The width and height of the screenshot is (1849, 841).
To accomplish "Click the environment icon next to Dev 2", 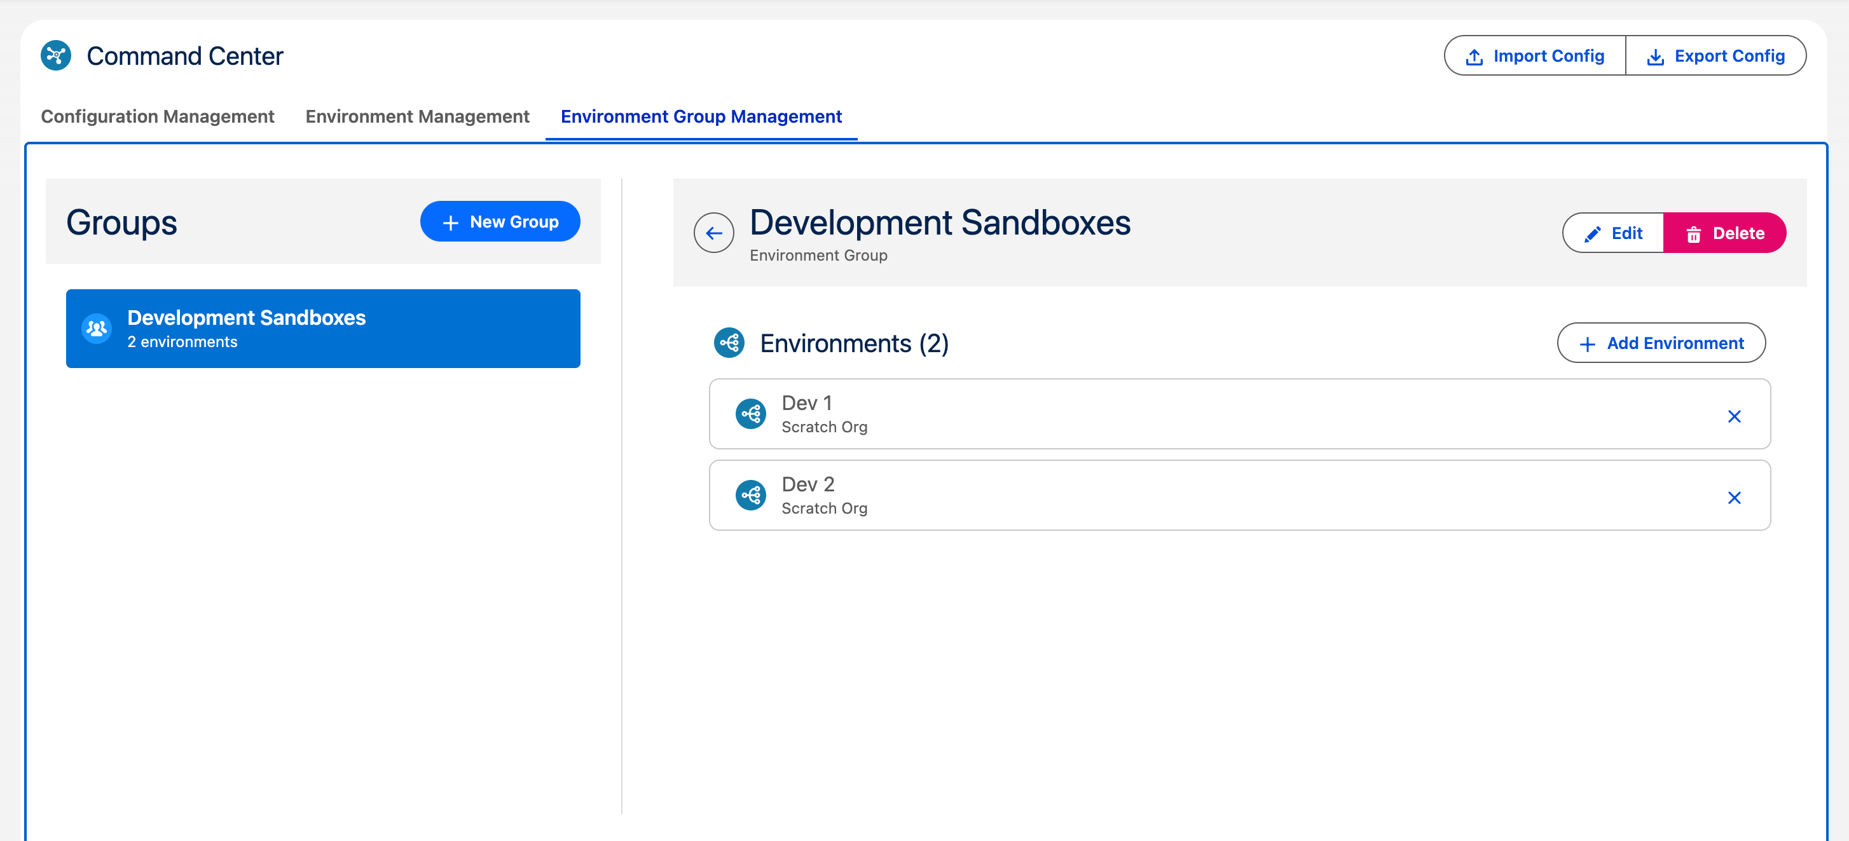I will pyautogui.click(x=750, y=495).
